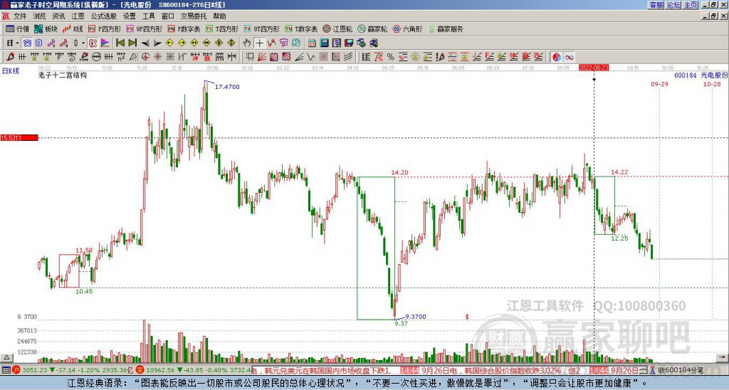Viewport: 729px width, 390px height.
Task: Click the 老子十二宫结构 indicator title
Action: (63, 75)
